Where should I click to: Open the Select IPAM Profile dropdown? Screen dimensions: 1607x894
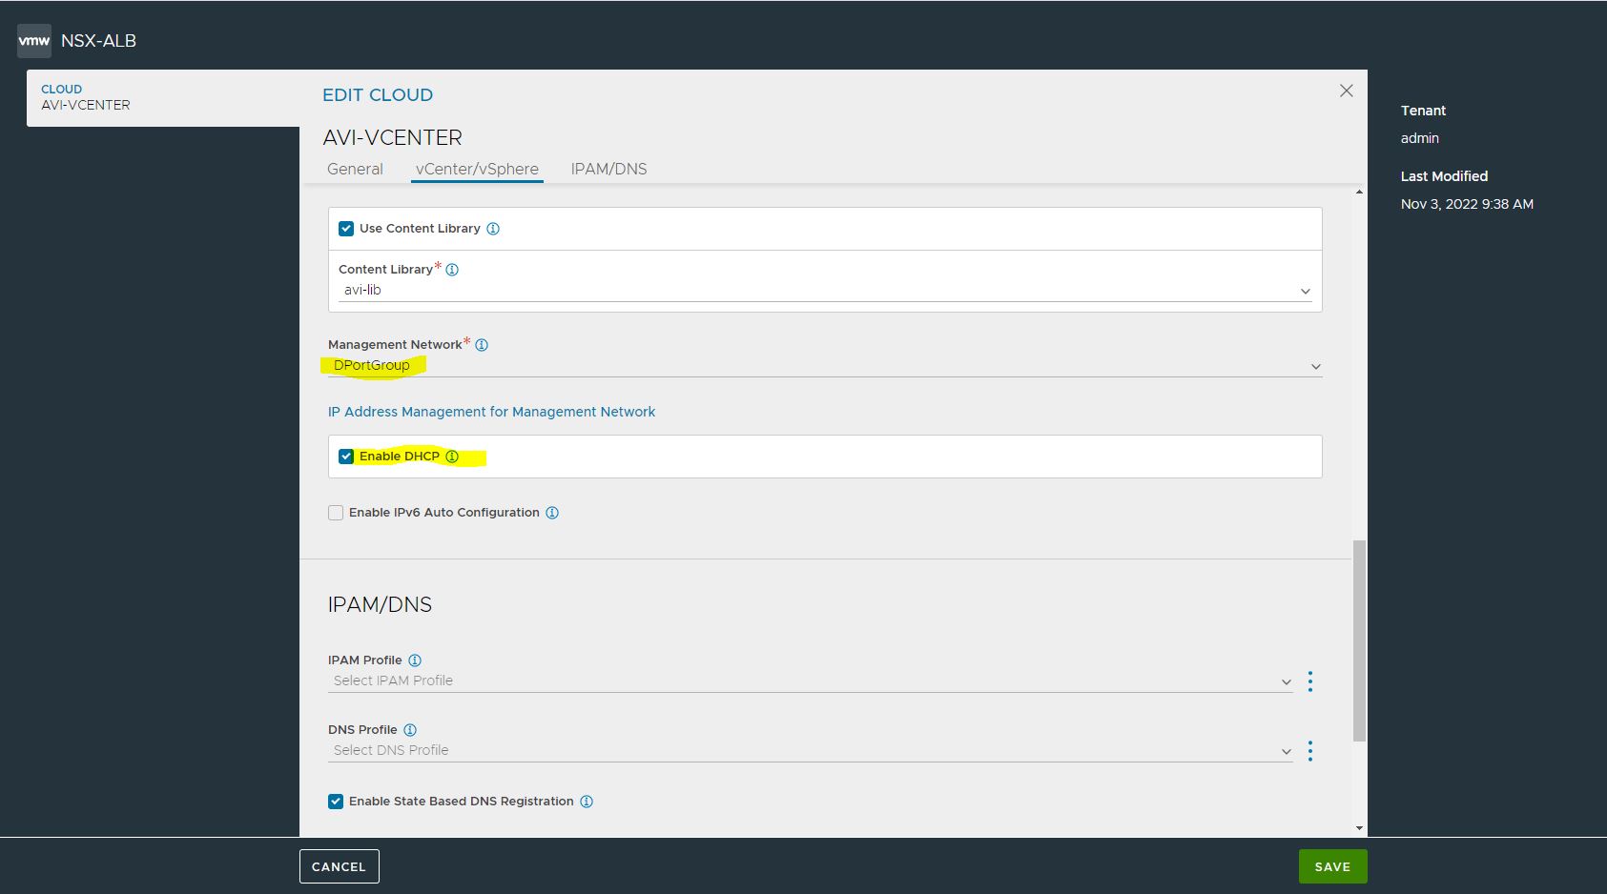coord(811,681)
